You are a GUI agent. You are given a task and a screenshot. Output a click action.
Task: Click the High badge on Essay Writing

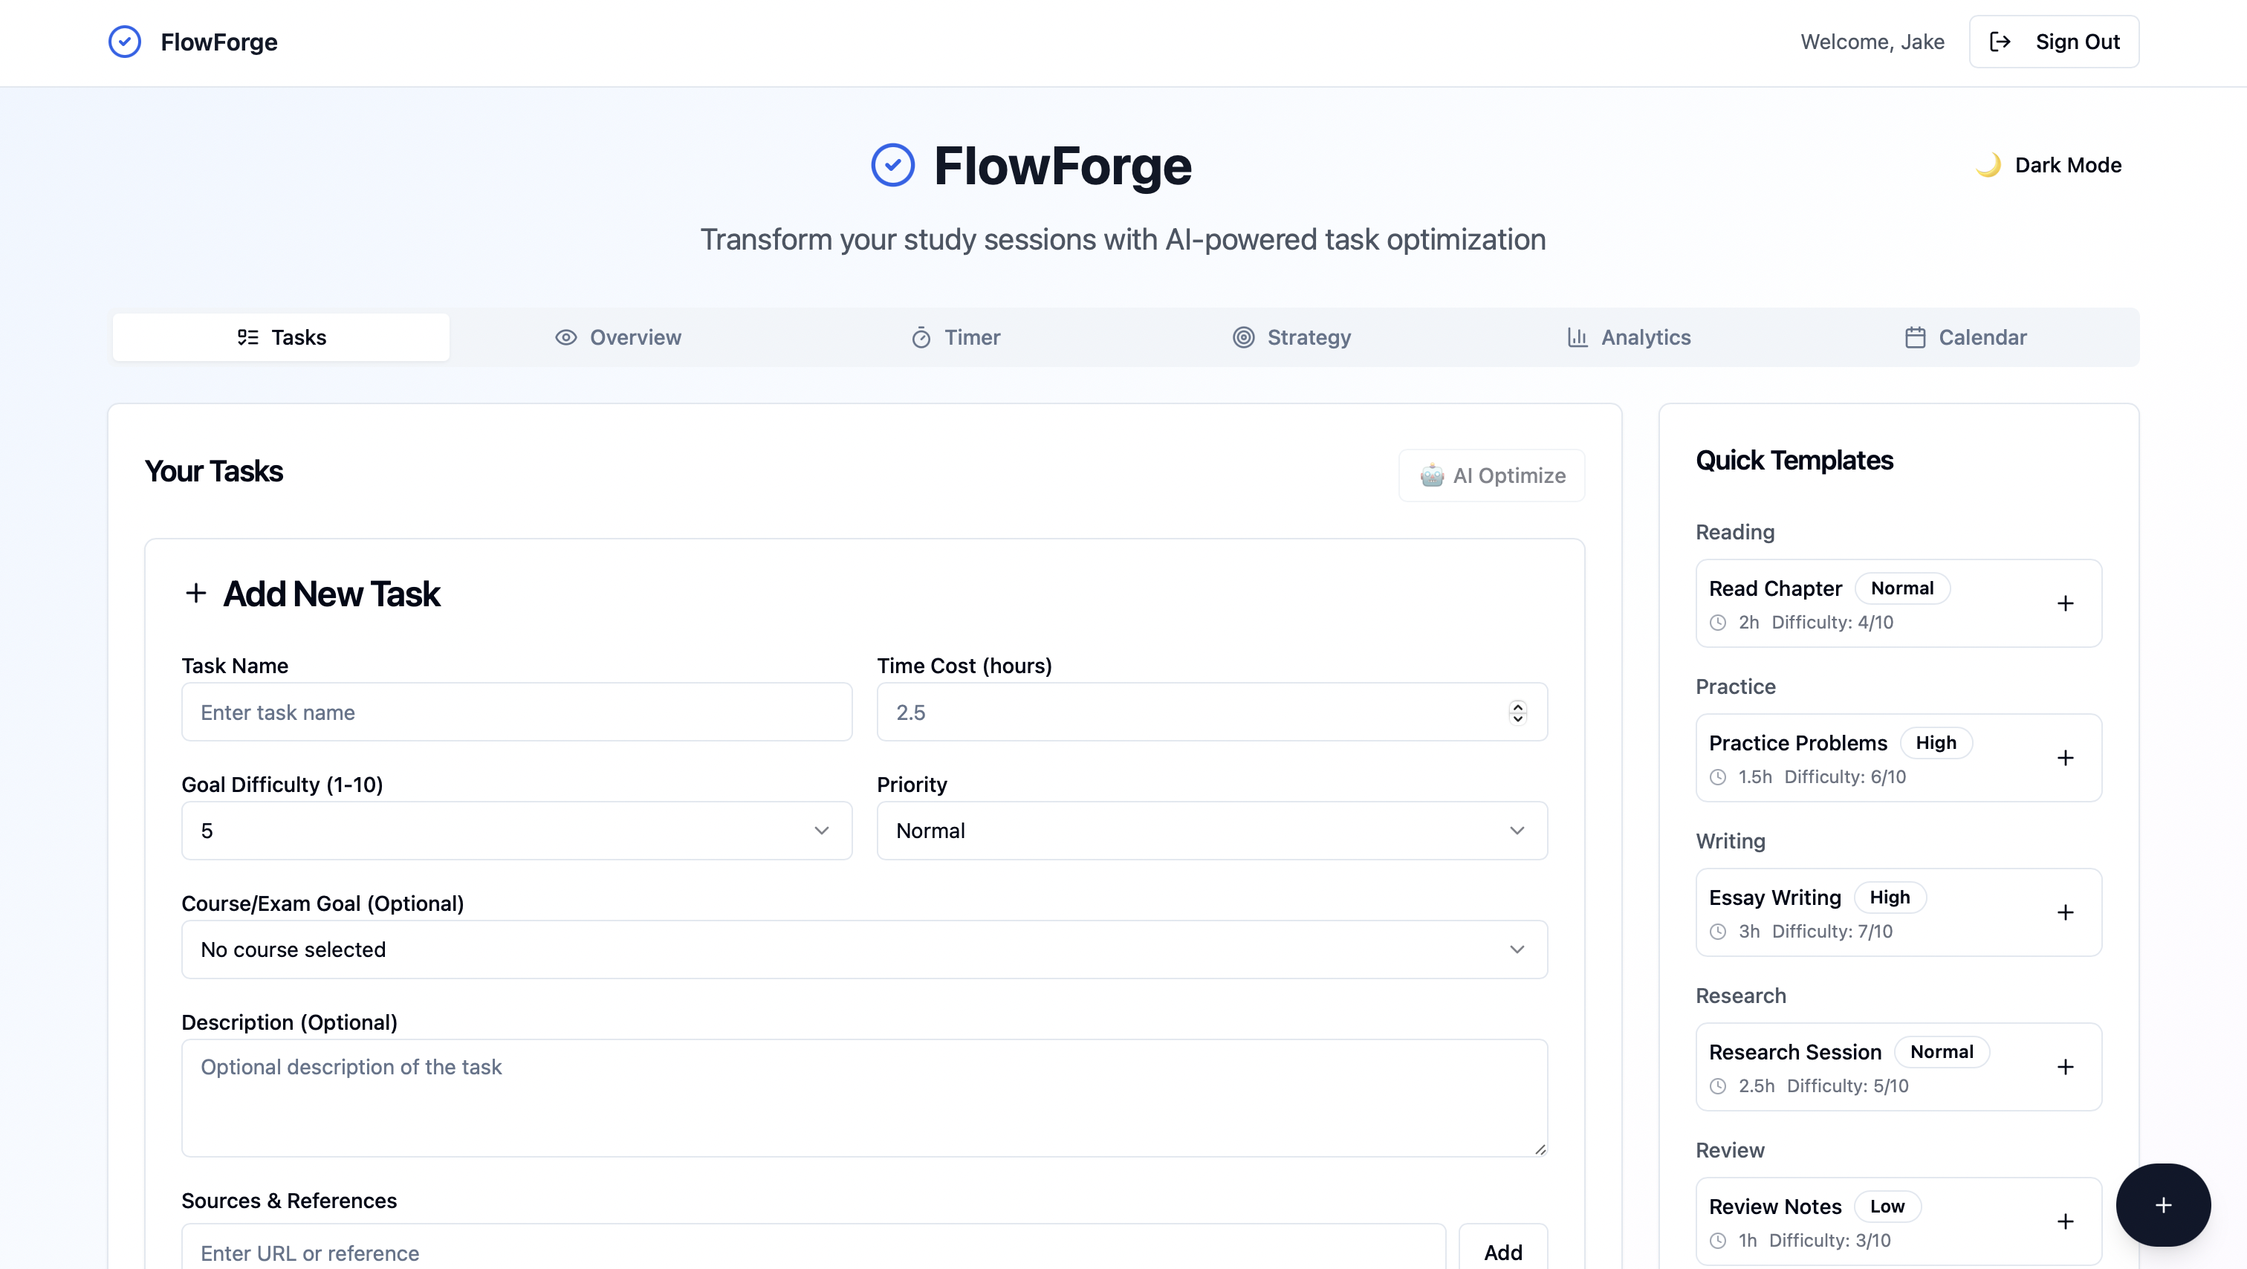click(x=1890, y=898)
